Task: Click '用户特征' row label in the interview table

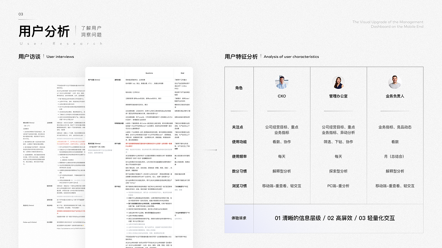Action: (118, 186)
